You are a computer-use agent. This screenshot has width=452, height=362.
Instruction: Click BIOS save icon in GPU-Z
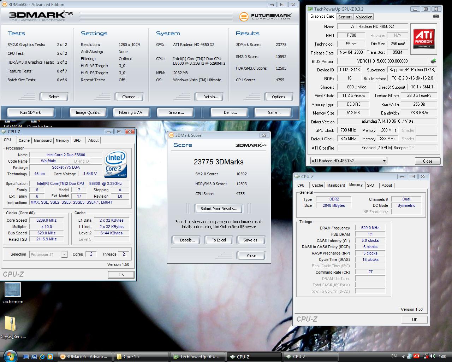pos(433,61)
